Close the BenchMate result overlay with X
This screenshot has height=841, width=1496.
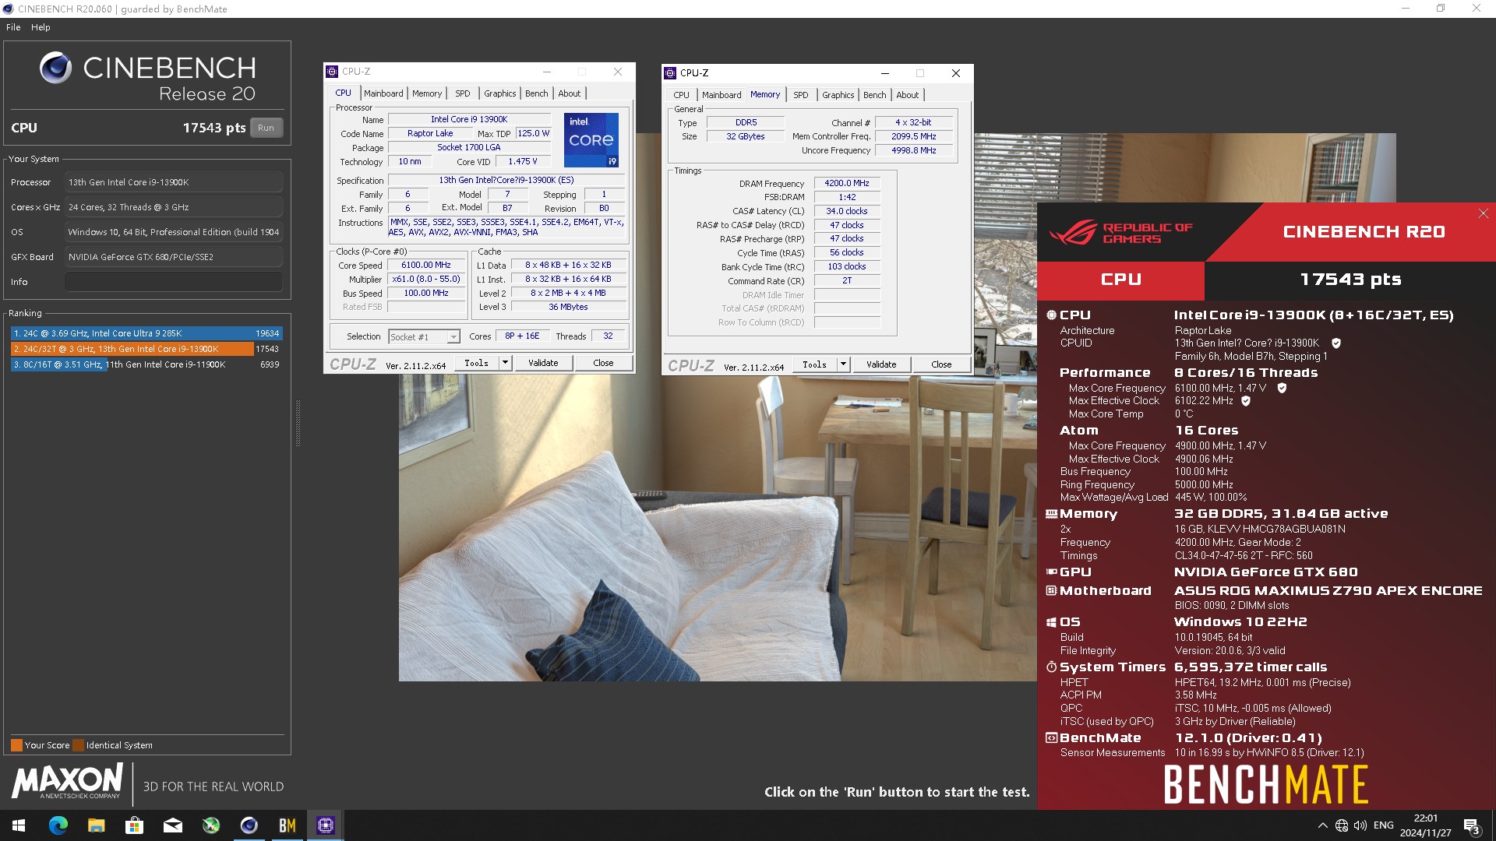pos(1484,213)
